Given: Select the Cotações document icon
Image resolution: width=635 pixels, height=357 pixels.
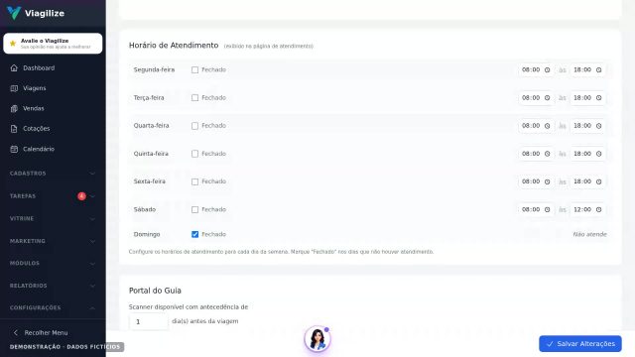Looking at the screenshot, I should pyautogui.click(x=14, y=129).
